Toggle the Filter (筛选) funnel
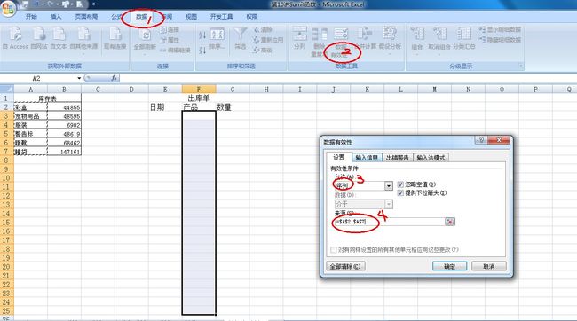The height and width of the screenshot is (321, 577). [241, 39]
